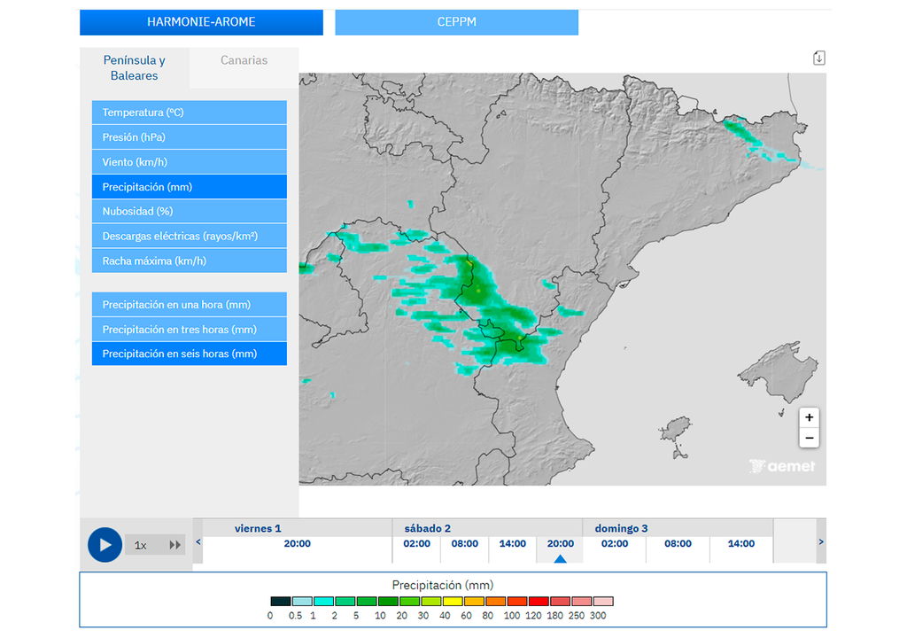Select the 1x playback speed
The height and width of the screenshot is (638, 907).
tap(141, 545)
